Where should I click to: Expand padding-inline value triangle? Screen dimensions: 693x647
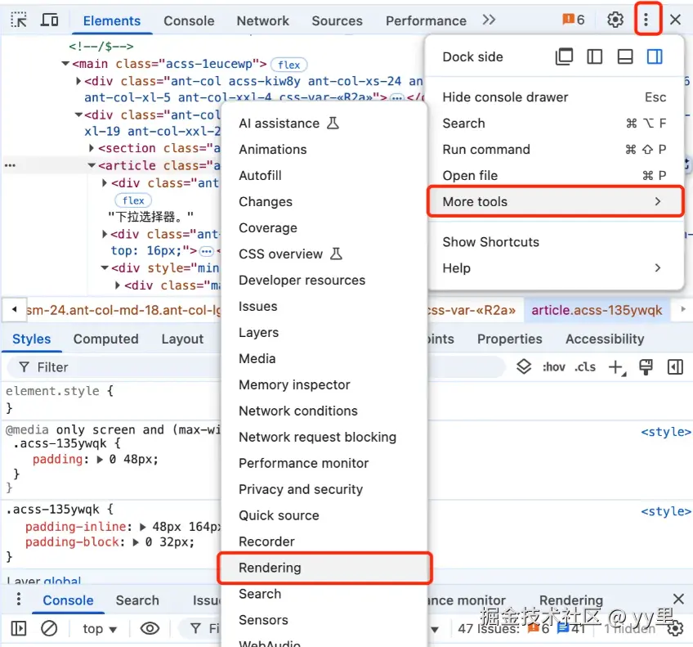point(143,527)
